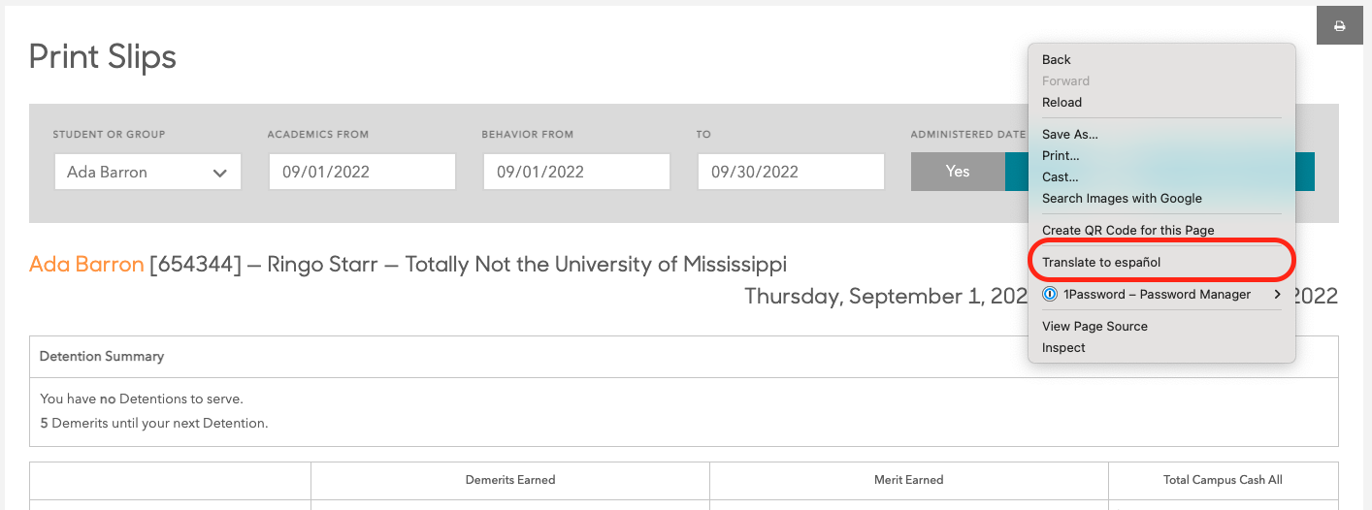The height and width of the screenshot is (510, 1372).
Task: Choose Print… from the context menu
Action: [1061, 156]
